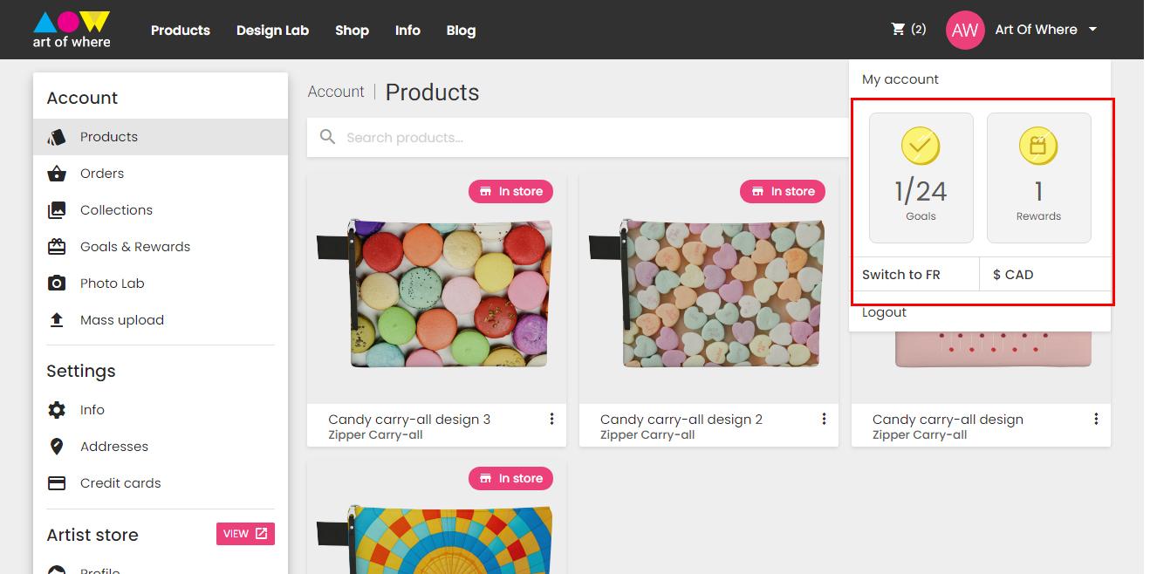This screenshot has width=1157, height=574.
Task: Open the Shop menu
Action: click(352, 31)
